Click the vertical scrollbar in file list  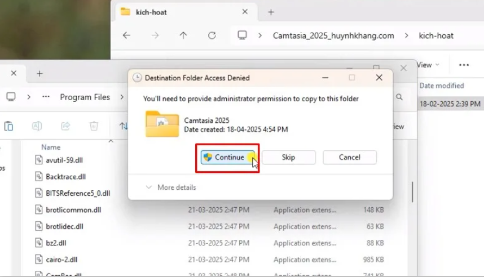(x=413, y=191)
